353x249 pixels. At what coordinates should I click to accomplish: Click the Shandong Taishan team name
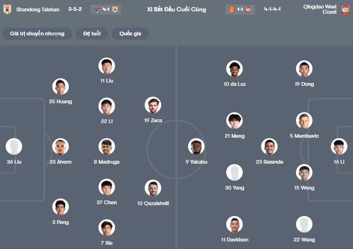tap(38, 9)
